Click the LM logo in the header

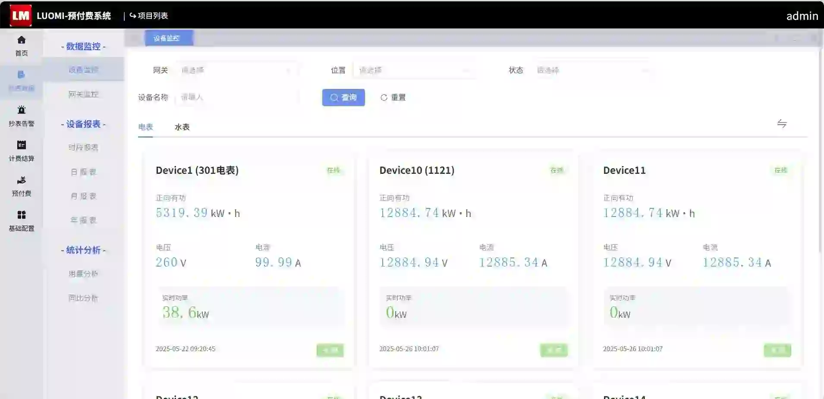[x=20, y=16]
